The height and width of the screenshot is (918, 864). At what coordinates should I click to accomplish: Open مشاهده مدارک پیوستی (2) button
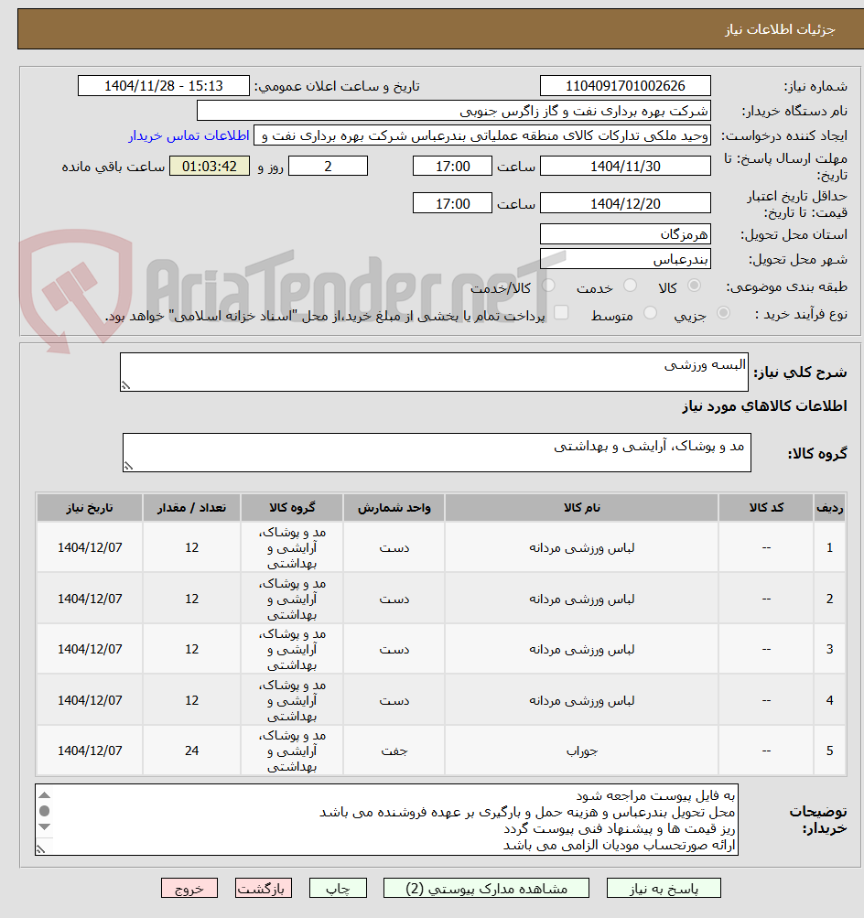click(486, 888)
